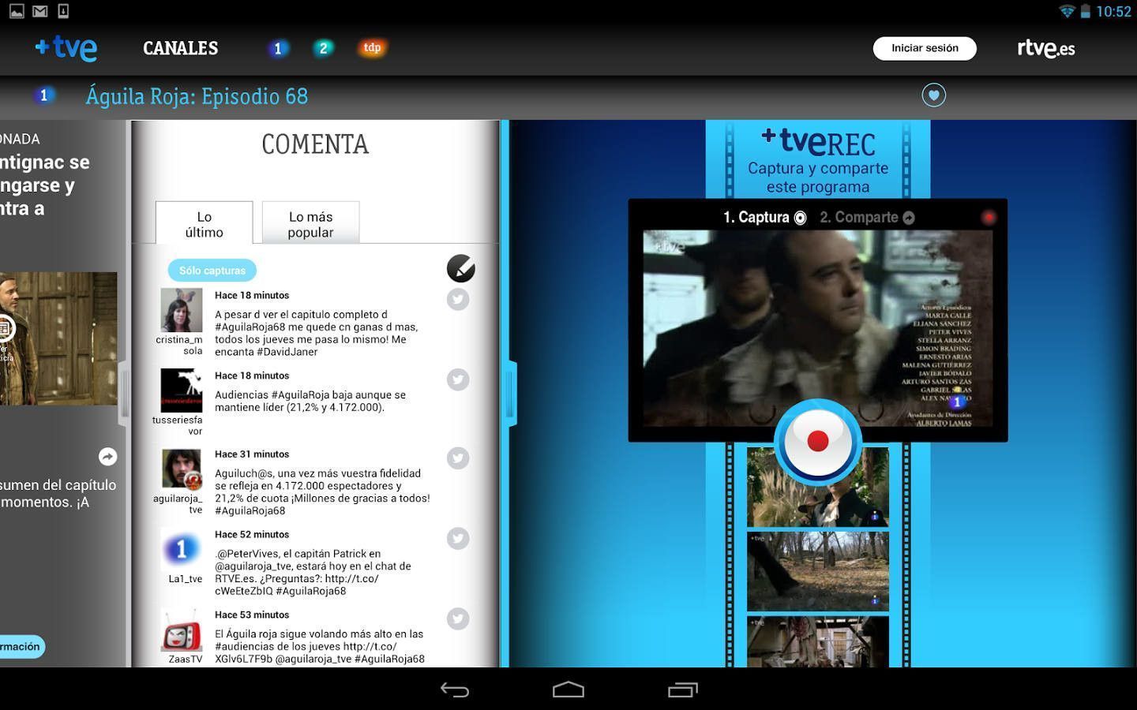Viewport: 1137px width, 710px height.
Task: Open the rtve.es link
Action: point(1046,48)
